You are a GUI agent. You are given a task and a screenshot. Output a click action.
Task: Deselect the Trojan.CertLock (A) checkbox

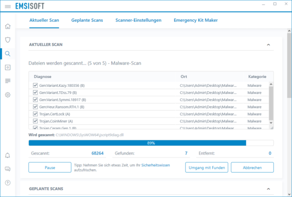(35, 114)
